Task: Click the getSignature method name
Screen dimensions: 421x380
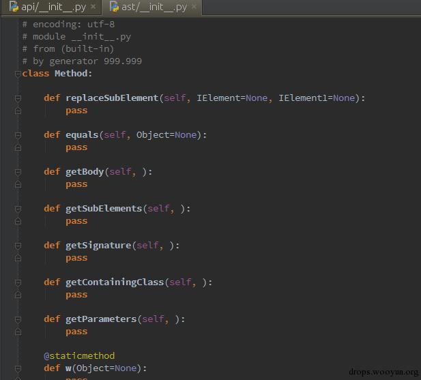Action: click(98, 246)
